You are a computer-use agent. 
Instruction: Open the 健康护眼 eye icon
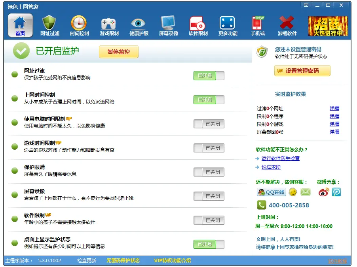[139, 24]
